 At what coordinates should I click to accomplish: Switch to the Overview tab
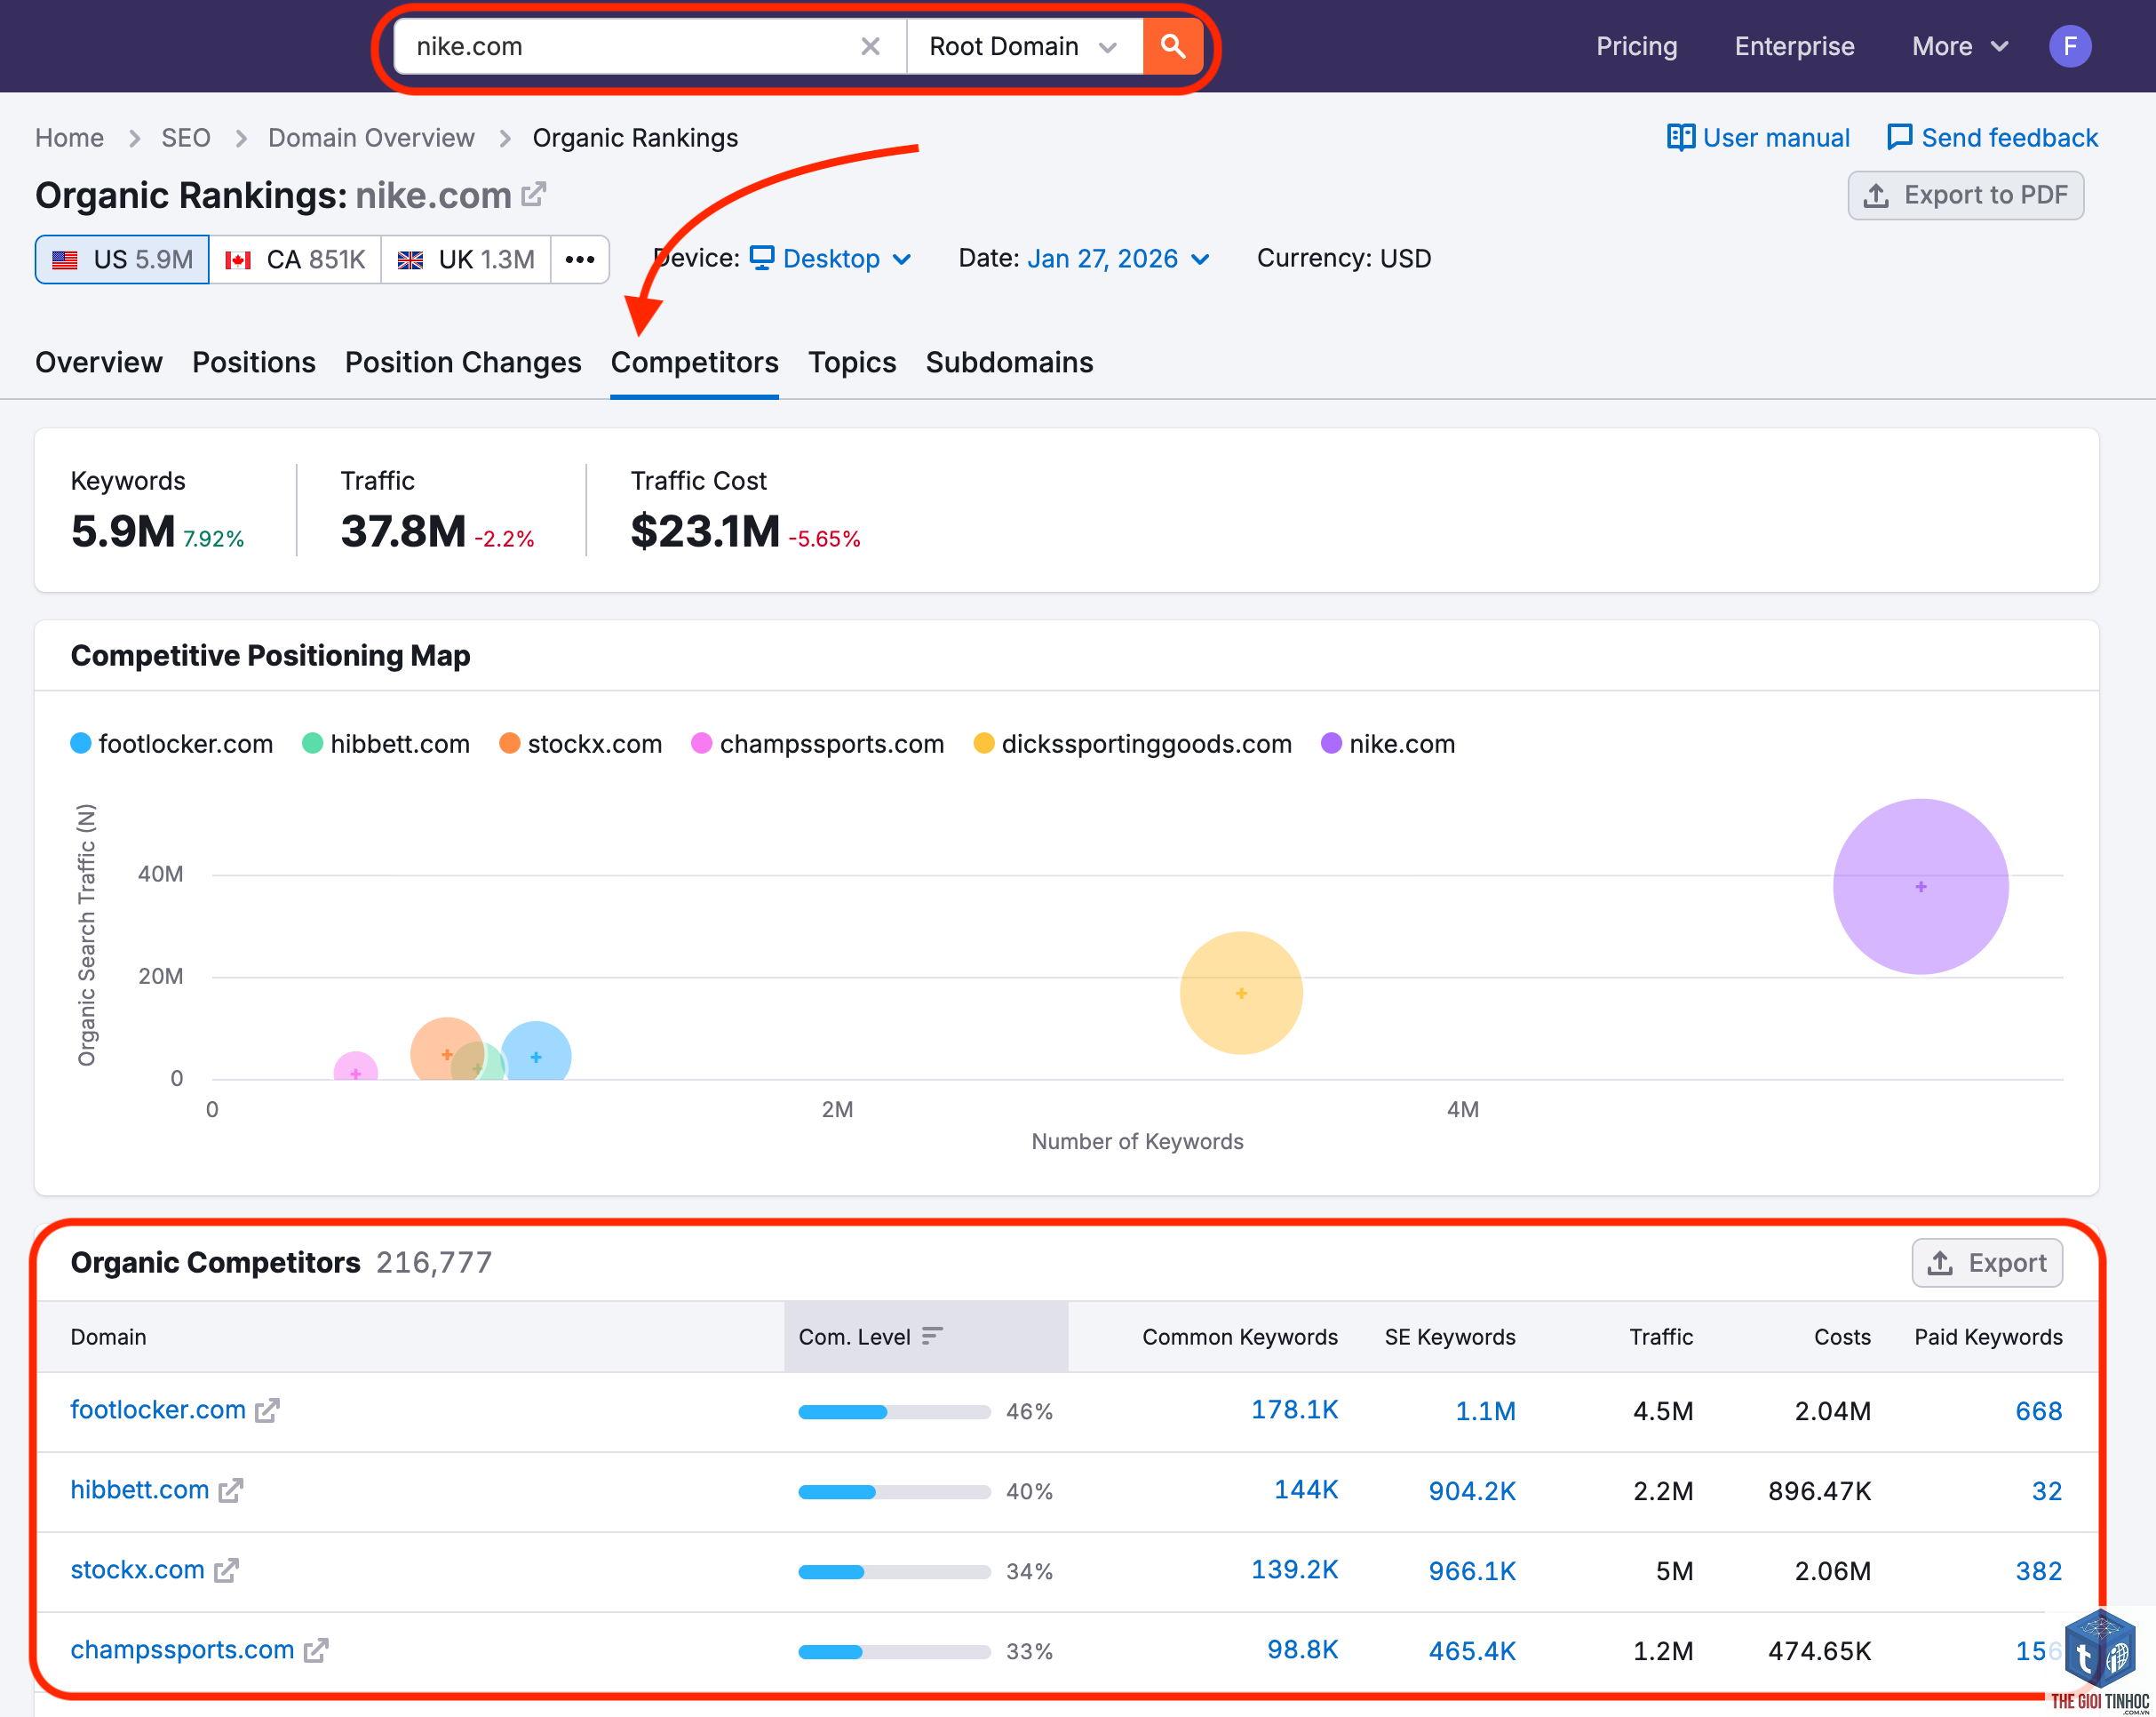(x=98, y=363)
